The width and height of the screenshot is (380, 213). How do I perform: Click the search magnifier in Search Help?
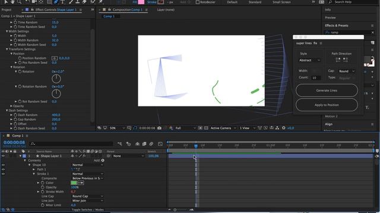330,2
